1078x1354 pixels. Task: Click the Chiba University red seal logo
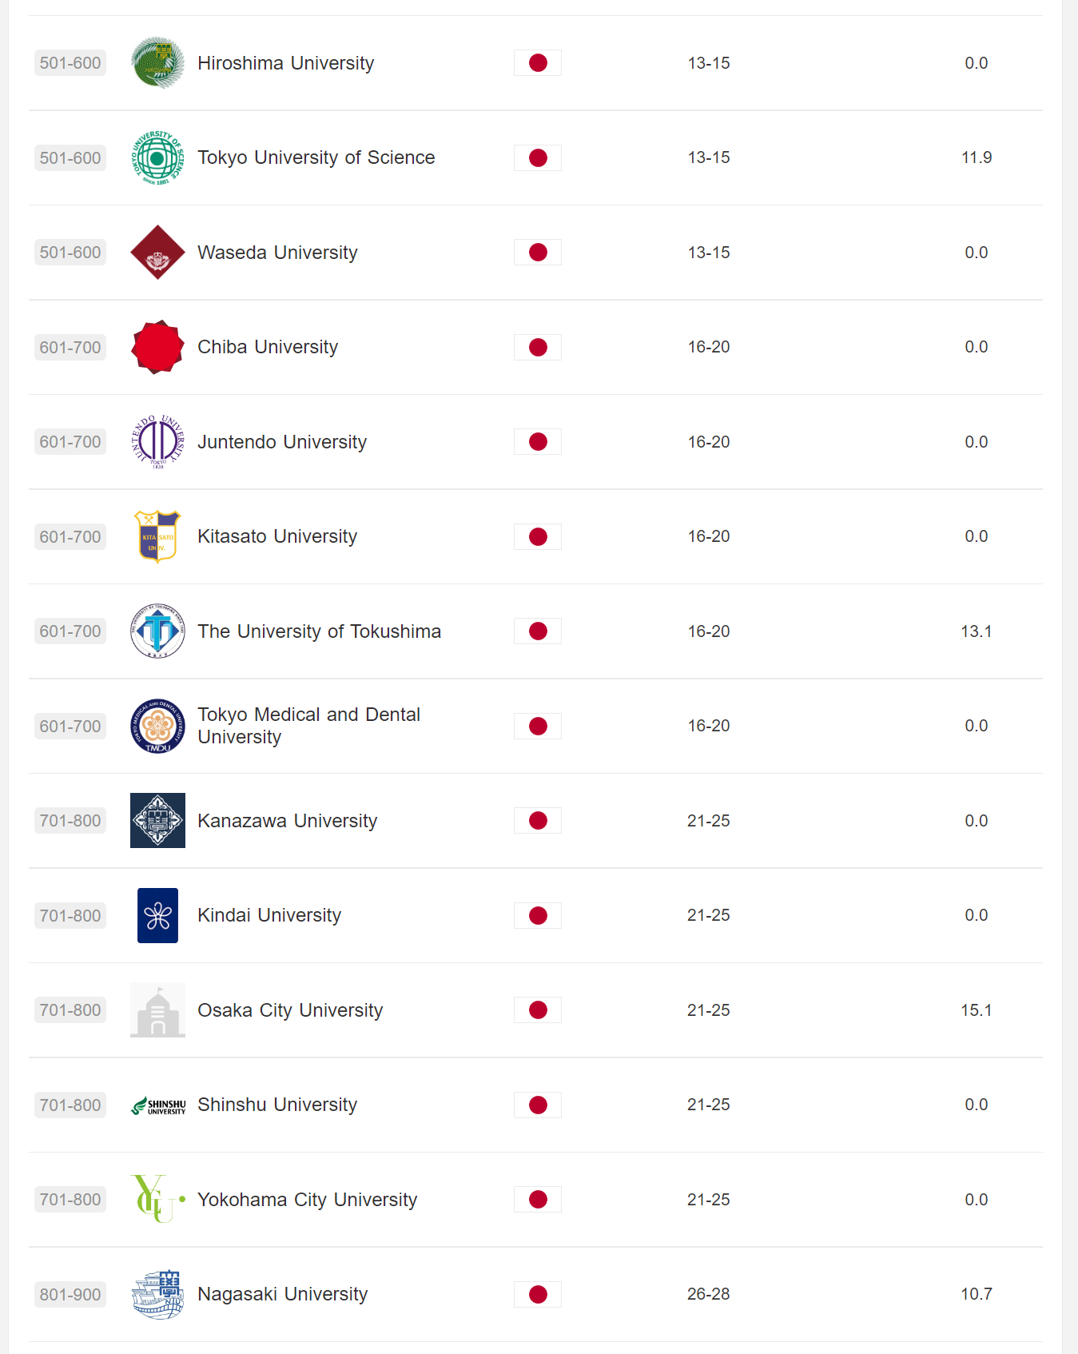157,347
